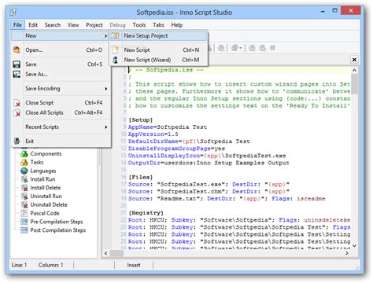Viewport: 373px width, 283px height.
Task: Open the Help menu
Action: pos(177,25)
